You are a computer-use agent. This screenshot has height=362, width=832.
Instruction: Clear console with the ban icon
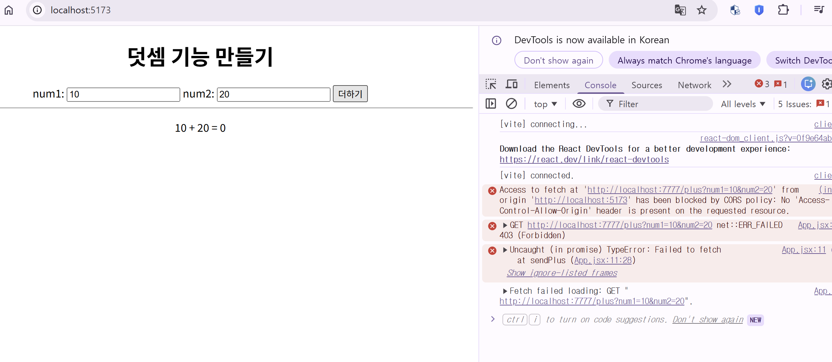(511, 104)
